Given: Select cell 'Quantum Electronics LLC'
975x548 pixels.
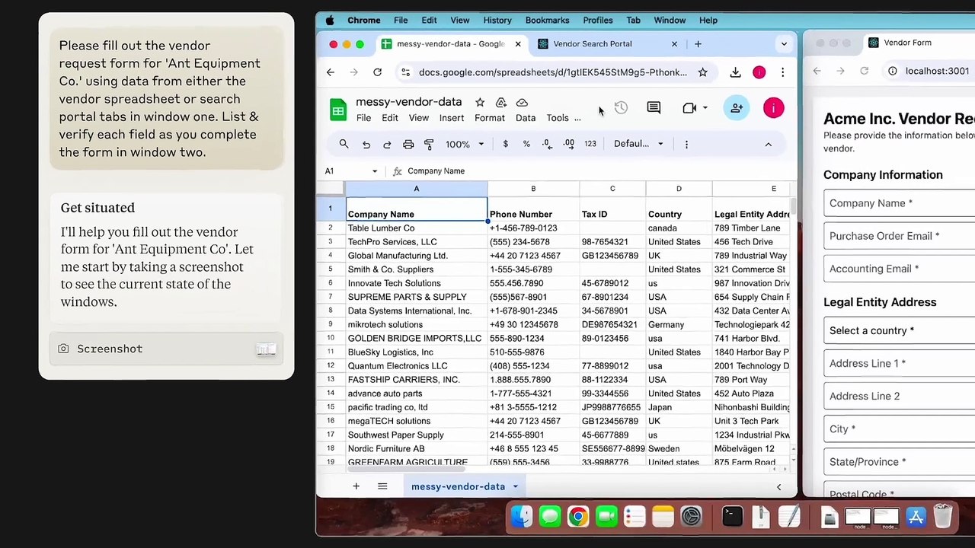Looking at the screenshot, I should [416, 366].
